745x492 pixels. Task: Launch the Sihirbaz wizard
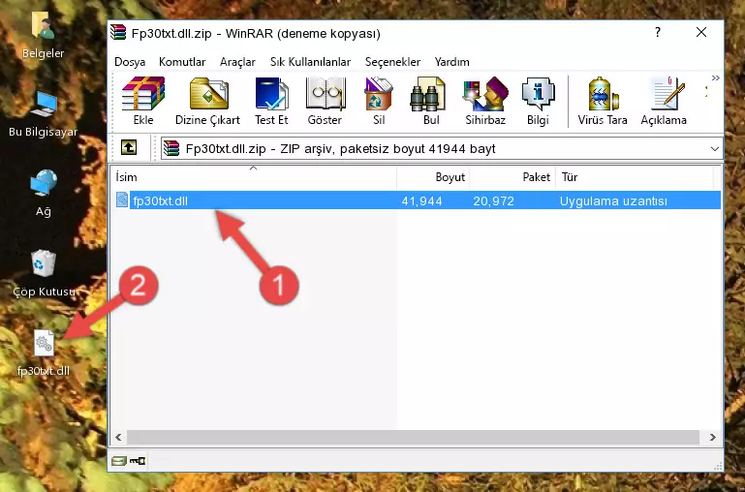tap(485, 101)
